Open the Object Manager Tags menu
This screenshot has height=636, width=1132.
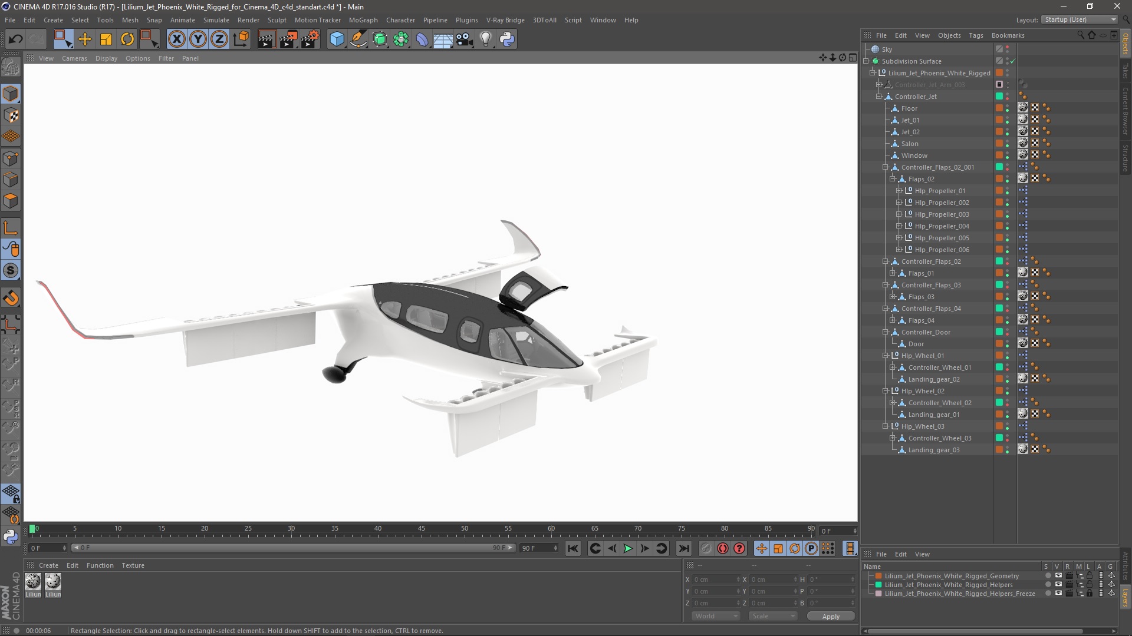point(976,35)
